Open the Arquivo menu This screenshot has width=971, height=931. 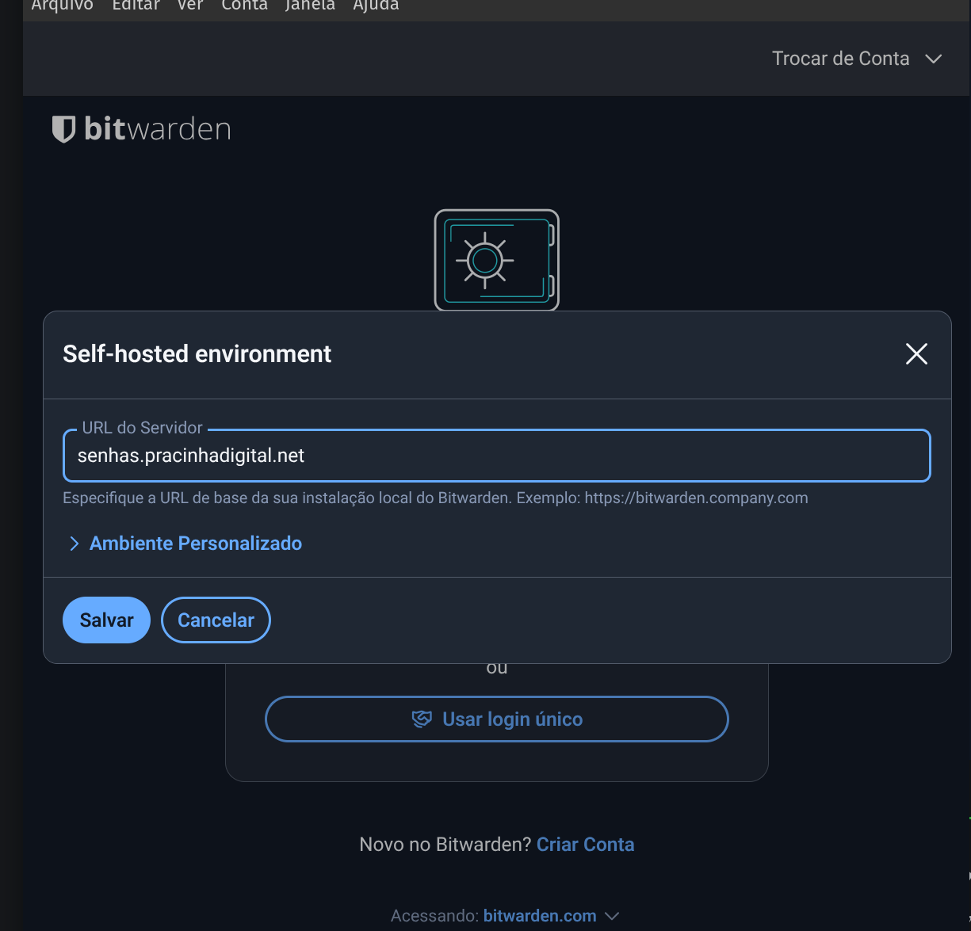point(62,6)
